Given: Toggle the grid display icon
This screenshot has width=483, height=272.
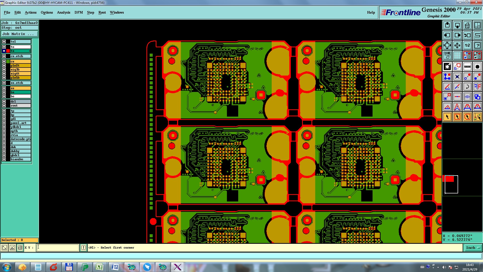Looking at the screenshot, I should (457, 55).
